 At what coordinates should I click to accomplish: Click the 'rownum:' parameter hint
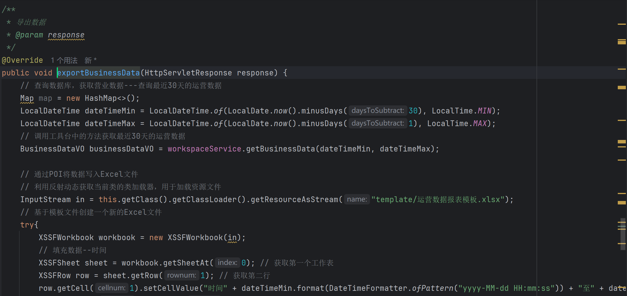pos(182,275)
